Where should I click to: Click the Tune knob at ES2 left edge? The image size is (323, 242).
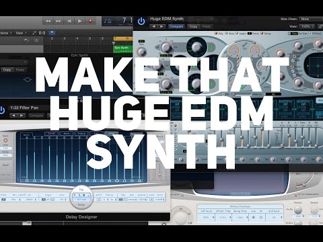[142, 52]
